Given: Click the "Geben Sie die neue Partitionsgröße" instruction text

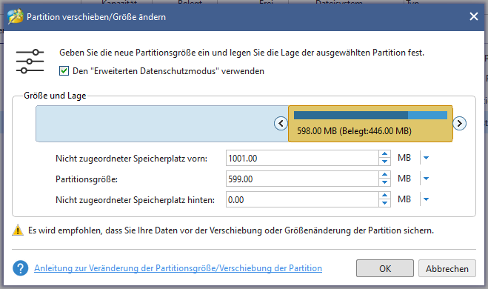Looking at the screenshot, I should point(242,53).
